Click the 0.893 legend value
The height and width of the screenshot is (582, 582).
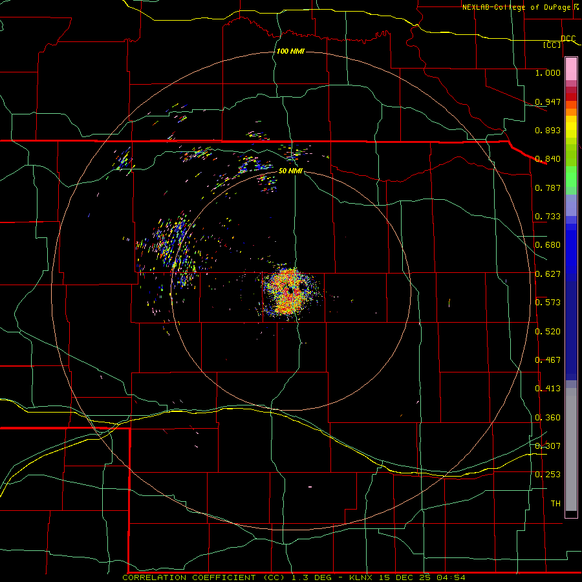(548, 130)
